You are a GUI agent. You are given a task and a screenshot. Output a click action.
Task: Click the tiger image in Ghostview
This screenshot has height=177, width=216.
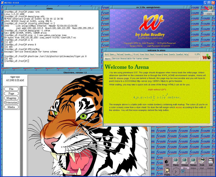tap(88, 126)
